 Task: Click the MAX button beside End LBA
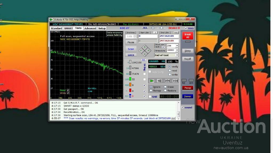point(176,33)
